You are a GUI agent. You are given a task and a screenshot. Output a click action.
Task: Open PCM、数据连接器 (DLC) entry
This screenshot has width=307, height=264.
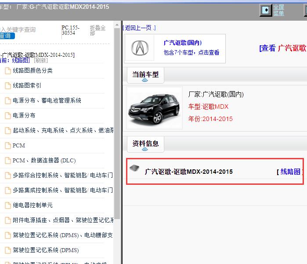coord(44,161)
